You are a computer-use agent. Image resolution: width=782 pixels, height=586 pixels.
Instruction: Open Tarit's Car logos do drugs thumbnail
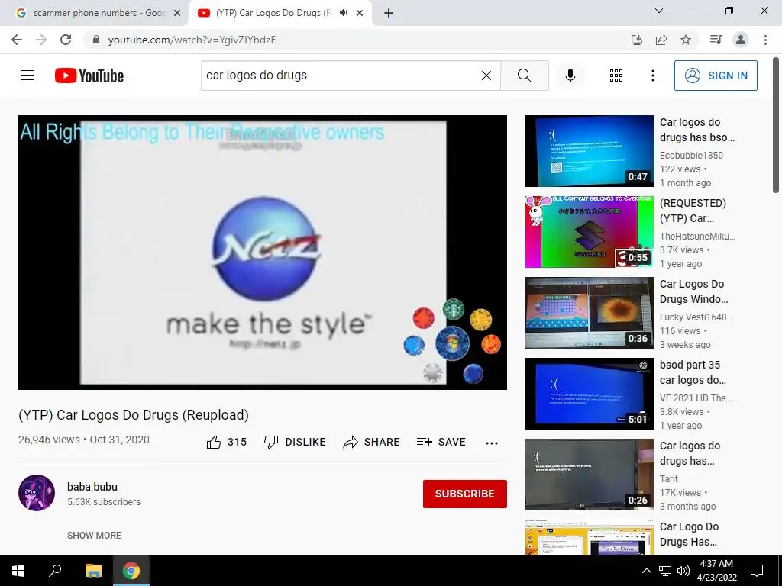[x=589, y=475]
